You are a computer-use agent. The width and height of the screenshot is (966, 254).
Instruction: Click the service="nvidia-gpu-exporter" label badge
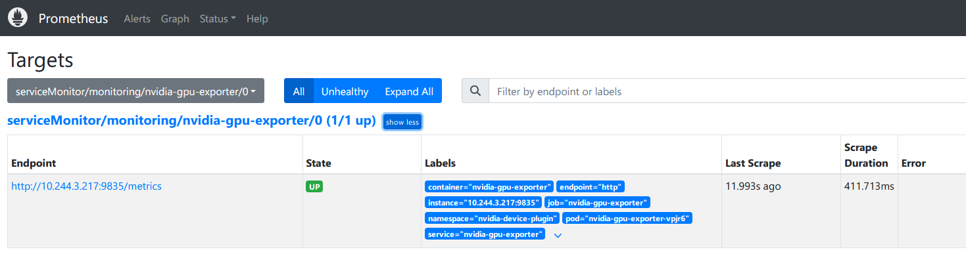[485, 234]
